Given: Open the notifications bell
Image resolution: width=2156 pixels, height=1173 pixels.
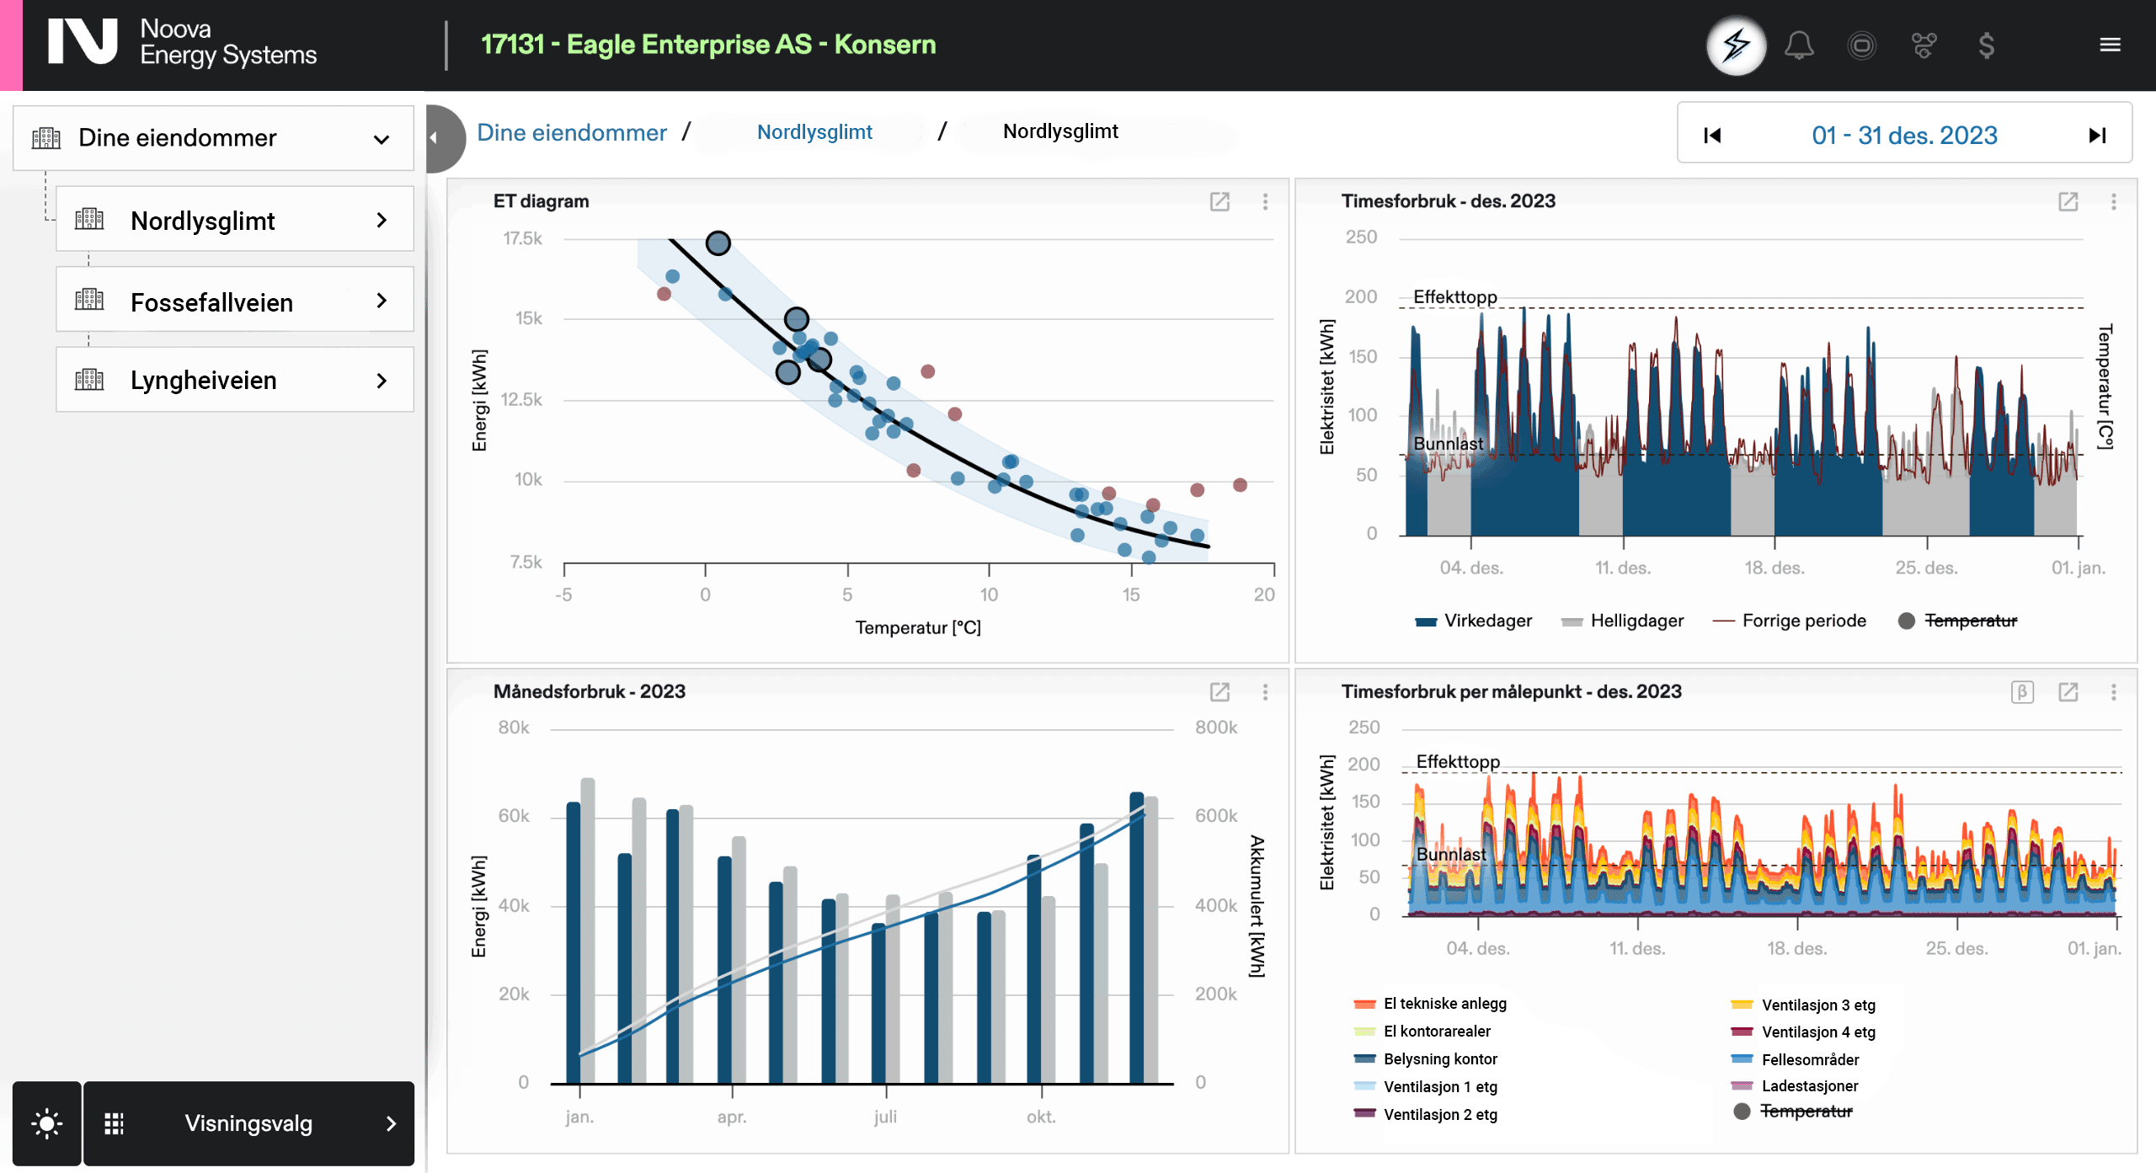Looking at the screenshot, I should click(x=1799, y=45).
